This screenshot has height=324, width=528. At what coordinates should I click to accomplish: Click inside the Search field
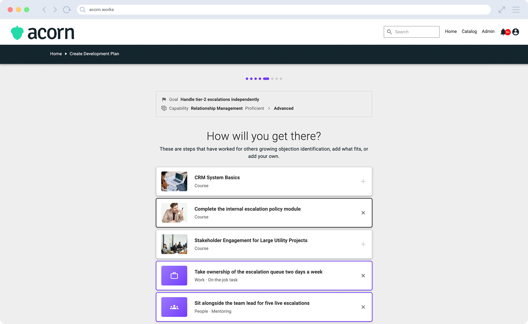point(411,32)
